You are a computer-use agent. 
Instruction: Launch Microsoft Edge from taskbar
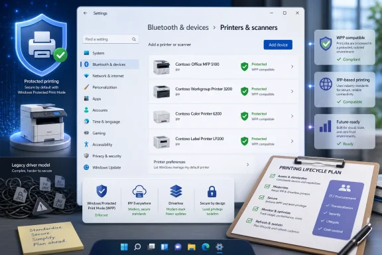[206, 247]
